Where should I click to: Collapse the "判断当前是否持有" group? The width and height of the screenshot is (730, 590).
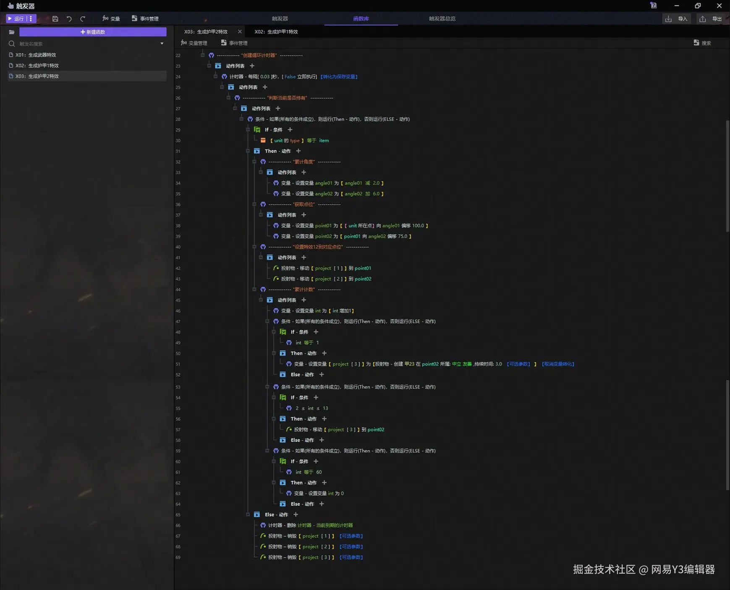coord(229,98)
